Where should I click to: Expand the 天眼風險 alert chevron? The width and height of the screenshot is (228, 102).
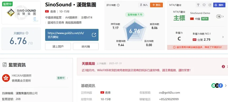click(227, 67)
